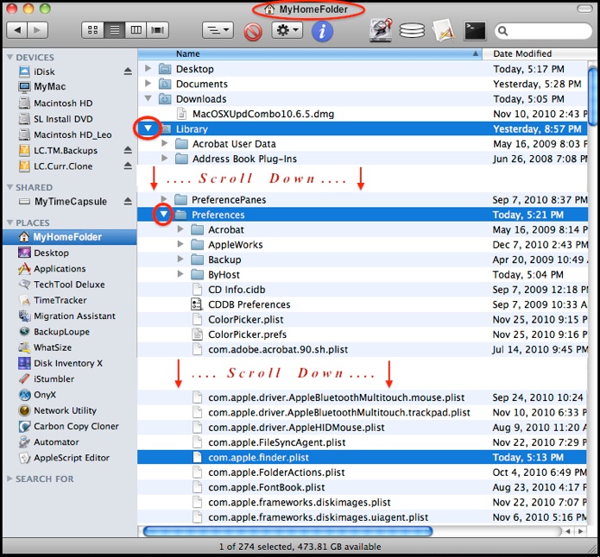Expand the Desktop folder row triangle
This screenshot has height=557, width=600.
(x=148, y=68)
